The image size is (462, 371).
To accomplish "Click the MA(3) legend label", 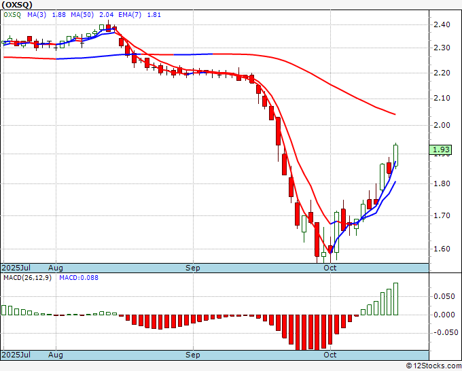I will 37,15.
